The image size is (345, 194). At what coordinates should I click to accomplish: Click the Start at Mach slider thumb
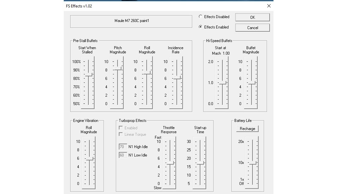click(223, 82)
